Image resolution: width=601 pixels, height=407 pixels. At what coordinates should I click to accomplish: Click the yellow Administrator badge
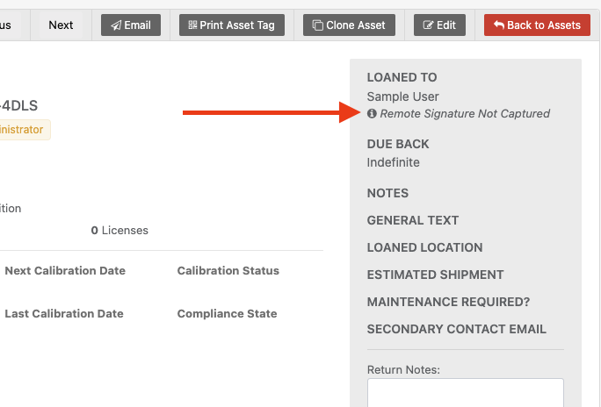click(23, 130)
